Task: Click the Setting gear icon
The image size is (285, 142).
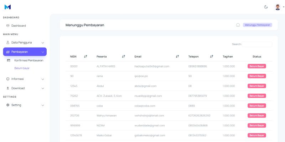Action: [x=8, y=105]
